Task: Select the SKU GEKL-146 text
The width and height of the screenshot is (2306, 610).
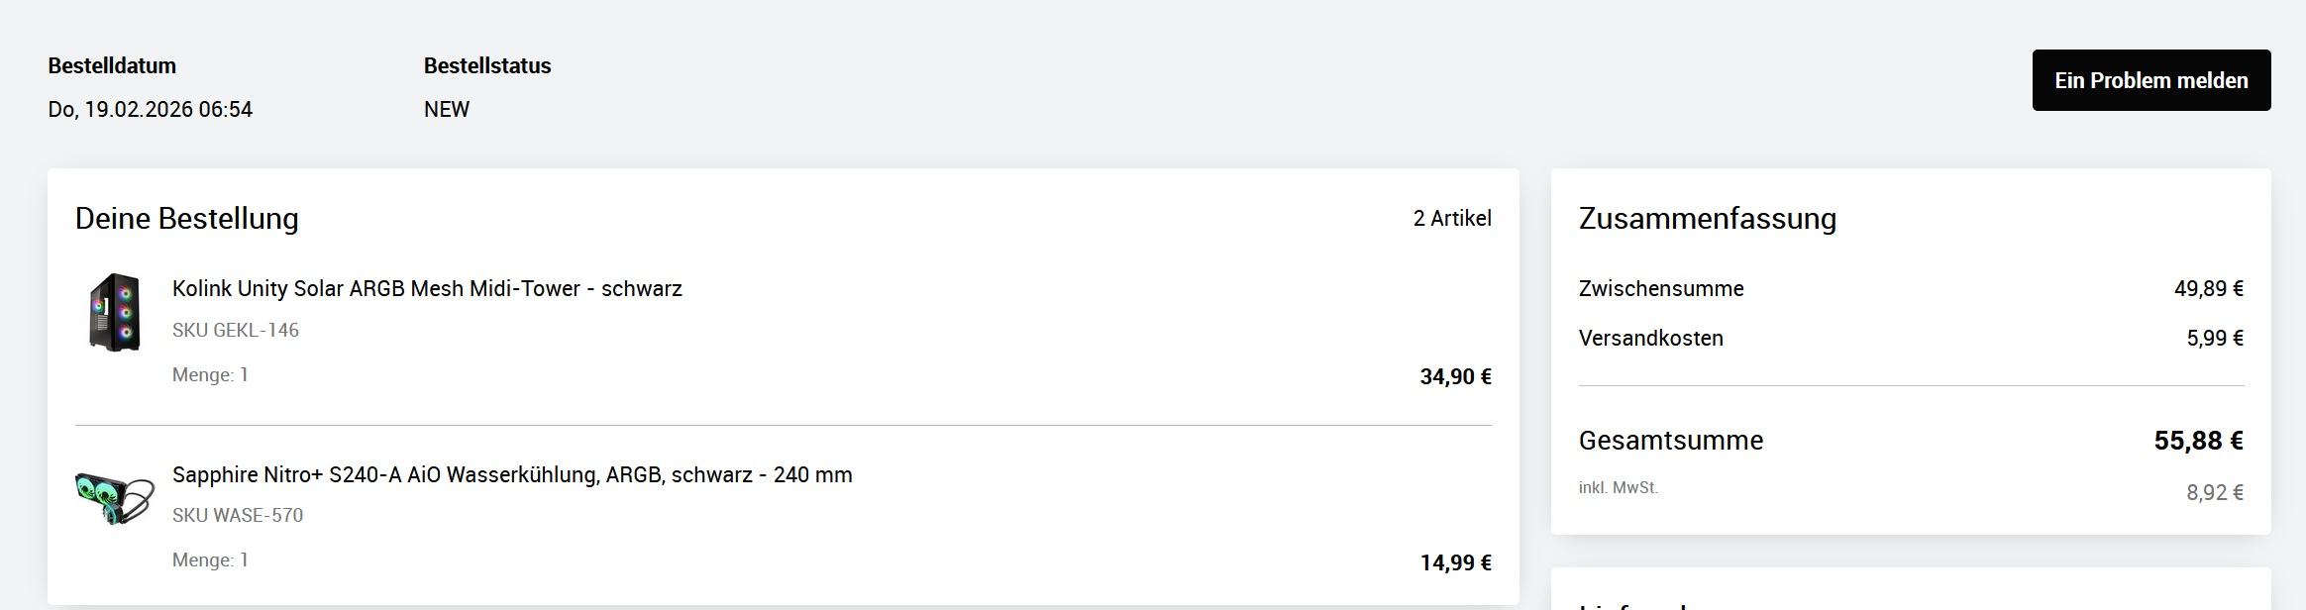Action: (236, 331)
